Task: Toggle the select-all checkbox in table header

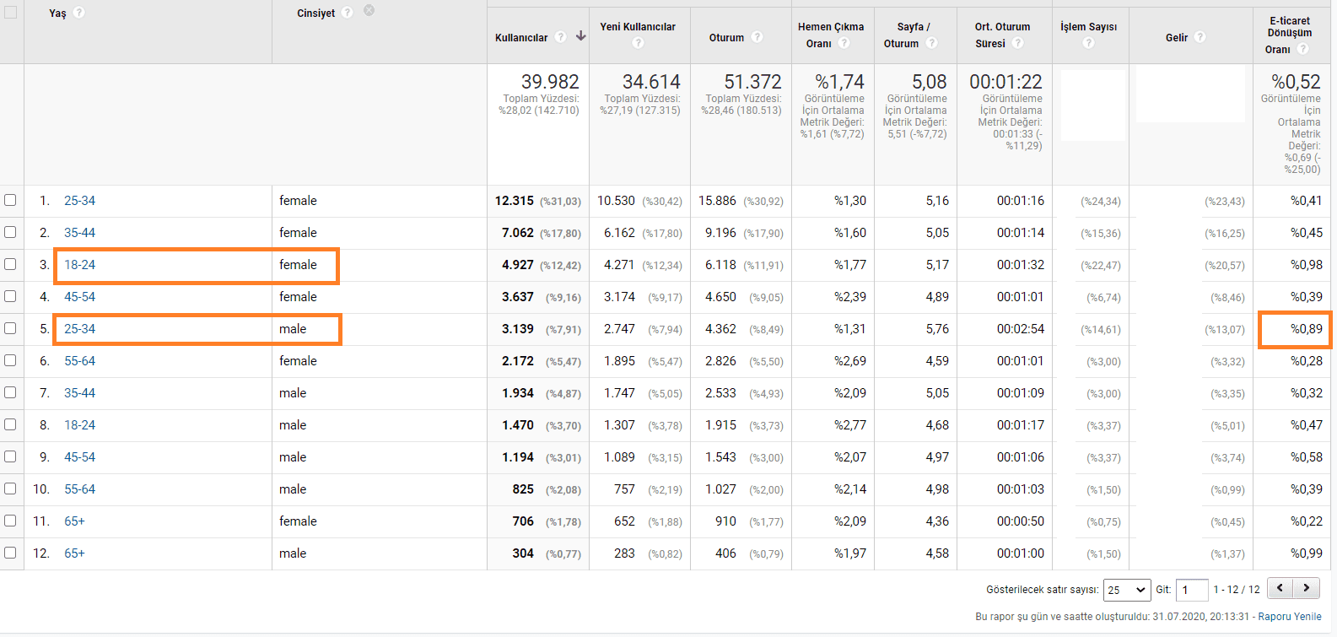Action: click(x=10, y=13)
